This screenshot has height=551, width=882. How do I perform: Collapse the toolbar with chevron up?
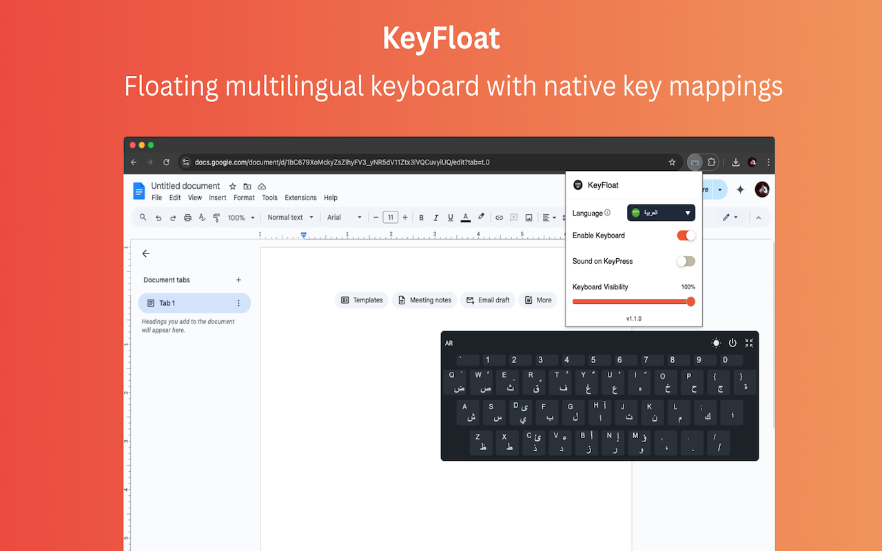pos(759,218)
